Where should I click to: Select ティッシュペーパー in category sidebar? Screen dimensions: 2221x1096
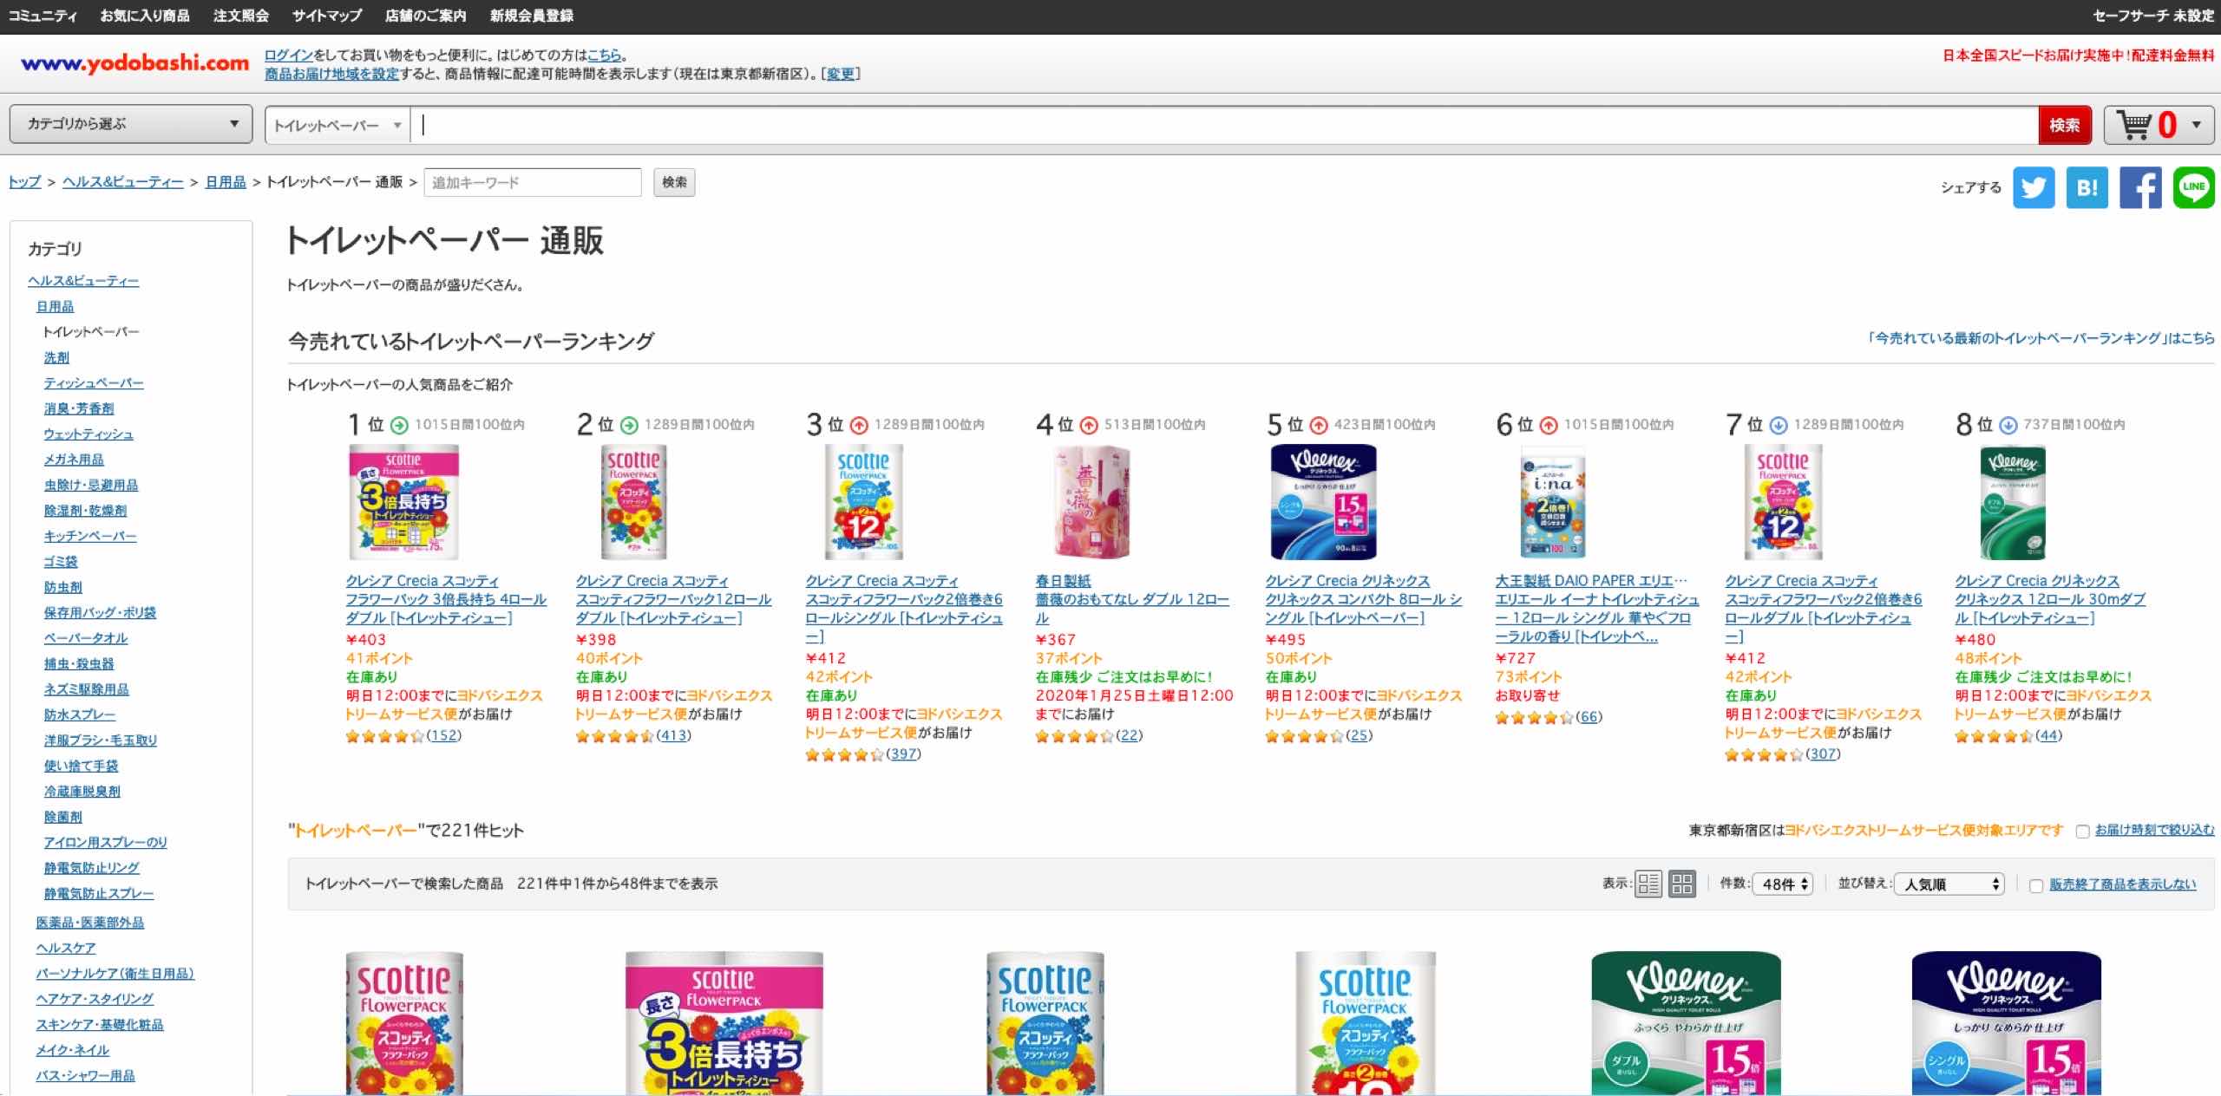tap(94, 383)
